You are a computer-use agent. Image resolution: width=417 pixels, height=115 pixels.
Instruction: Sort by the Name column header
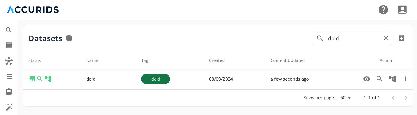click(92, 60)
